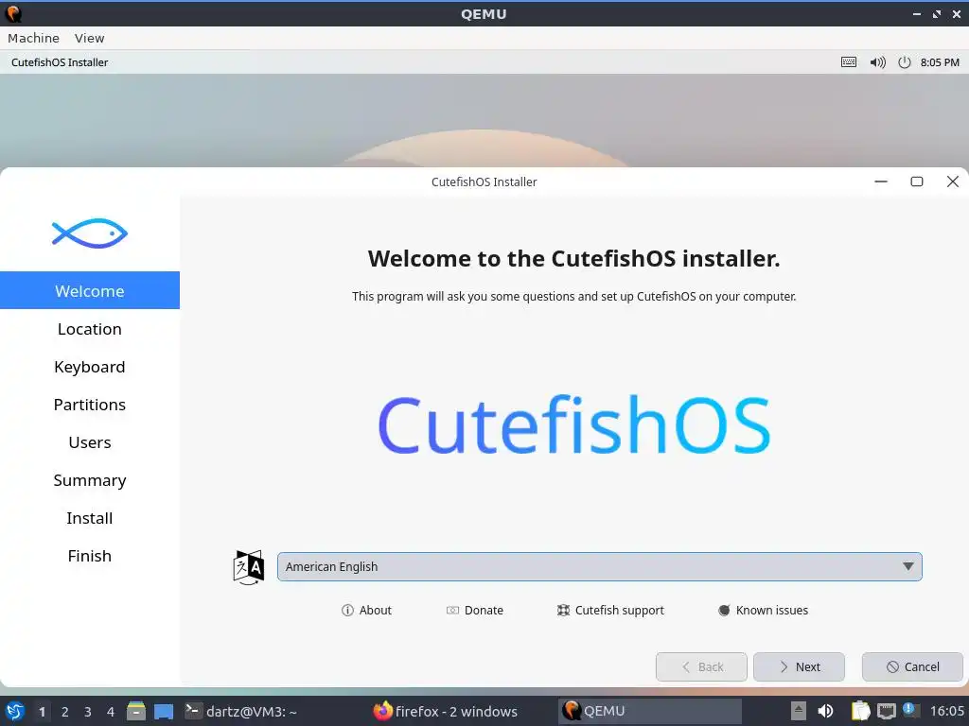Select the Finish step in sidebar
The width and height of the screenshot is (969, 726).
(x=90, y=556)
